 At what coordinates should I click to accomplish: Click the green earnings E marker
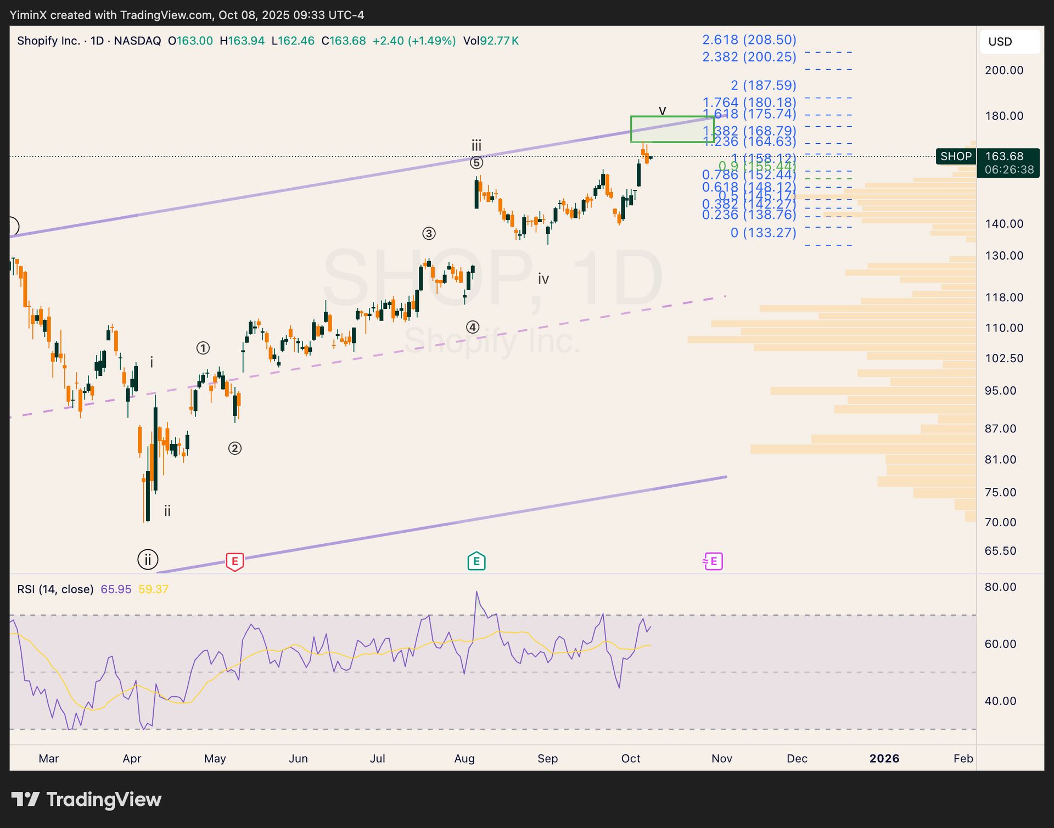point(476,561)
